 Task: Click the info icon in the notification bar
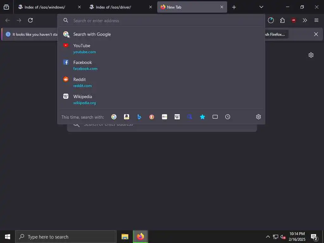[8, 34]
